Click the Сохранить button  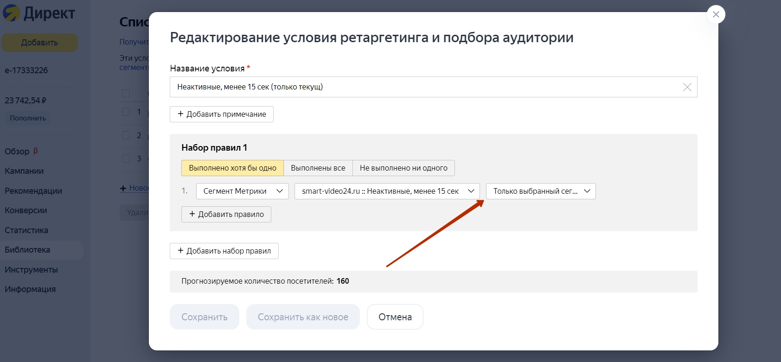pyautogui.click(x=205, y=317)
